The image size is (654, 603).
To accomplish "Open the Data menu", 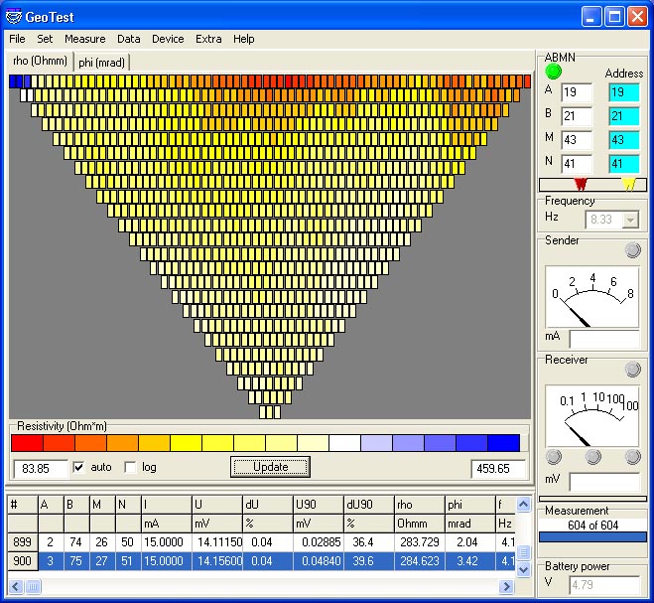I will coord(128,39).
